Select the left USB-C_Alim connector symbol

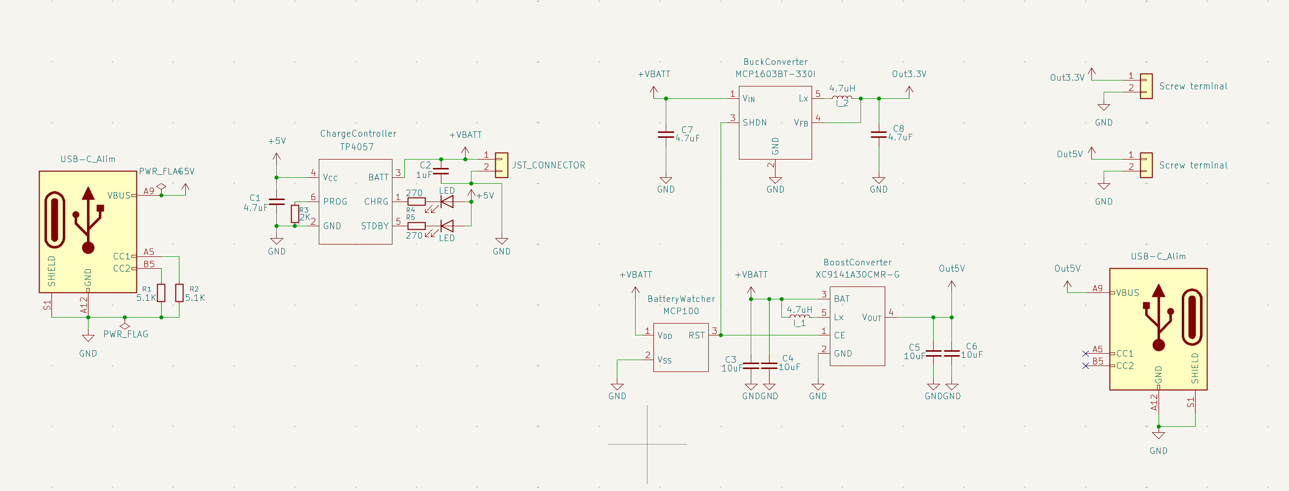[x=87, y=233]
